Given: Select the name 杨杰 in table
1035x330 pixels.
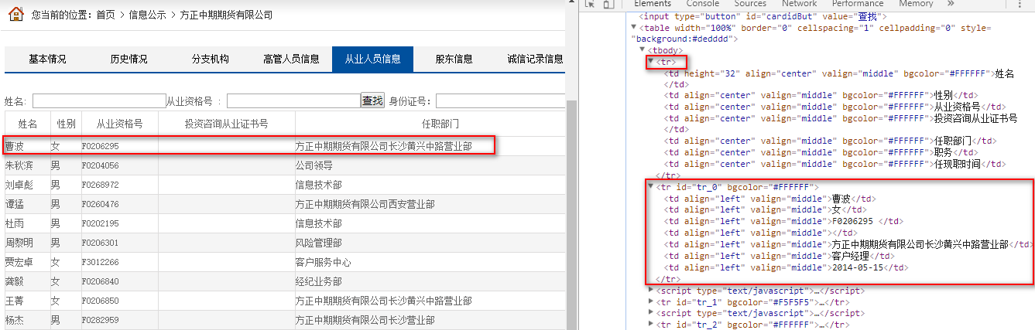Looking at the screenshot, I should click(14, 320).
